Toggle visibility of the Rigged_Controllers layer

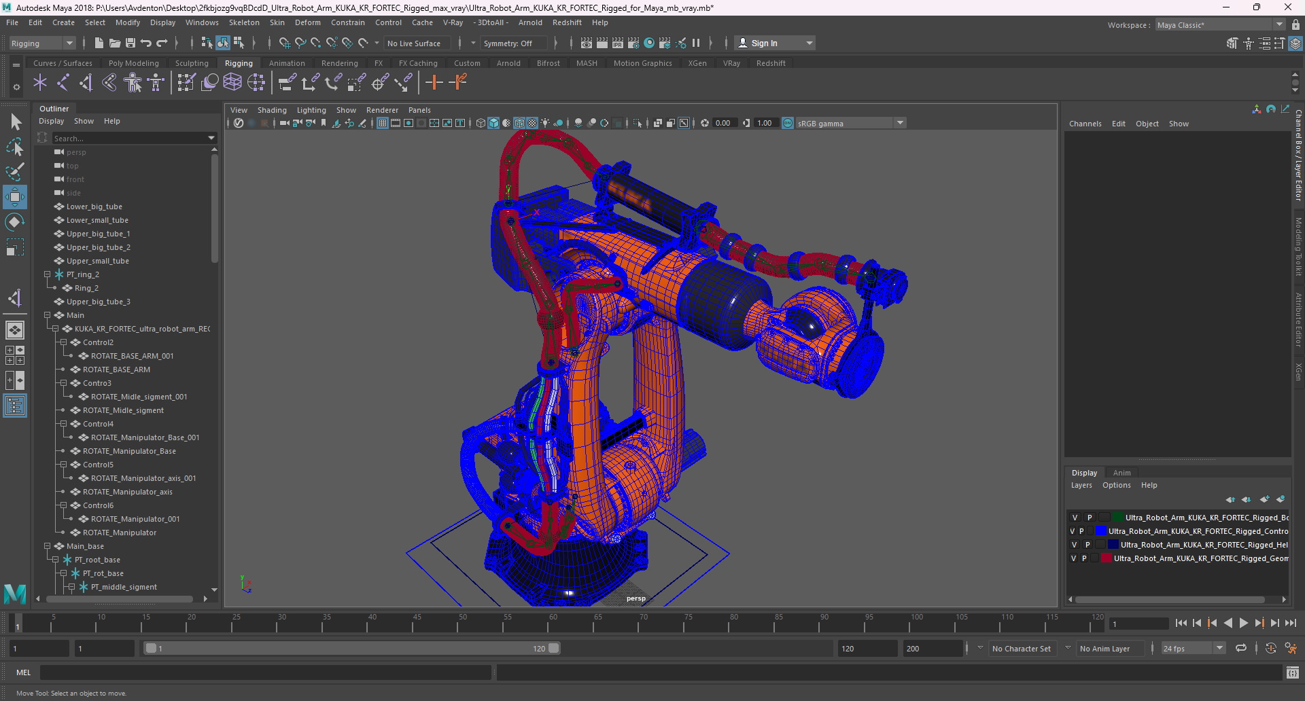(x=1073, y=531)
